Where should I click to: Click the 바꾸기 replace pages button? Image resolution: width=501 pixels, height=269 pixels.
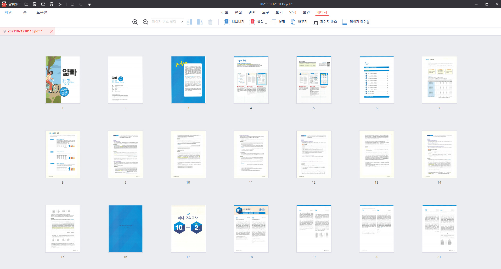[x=299, y=22]
